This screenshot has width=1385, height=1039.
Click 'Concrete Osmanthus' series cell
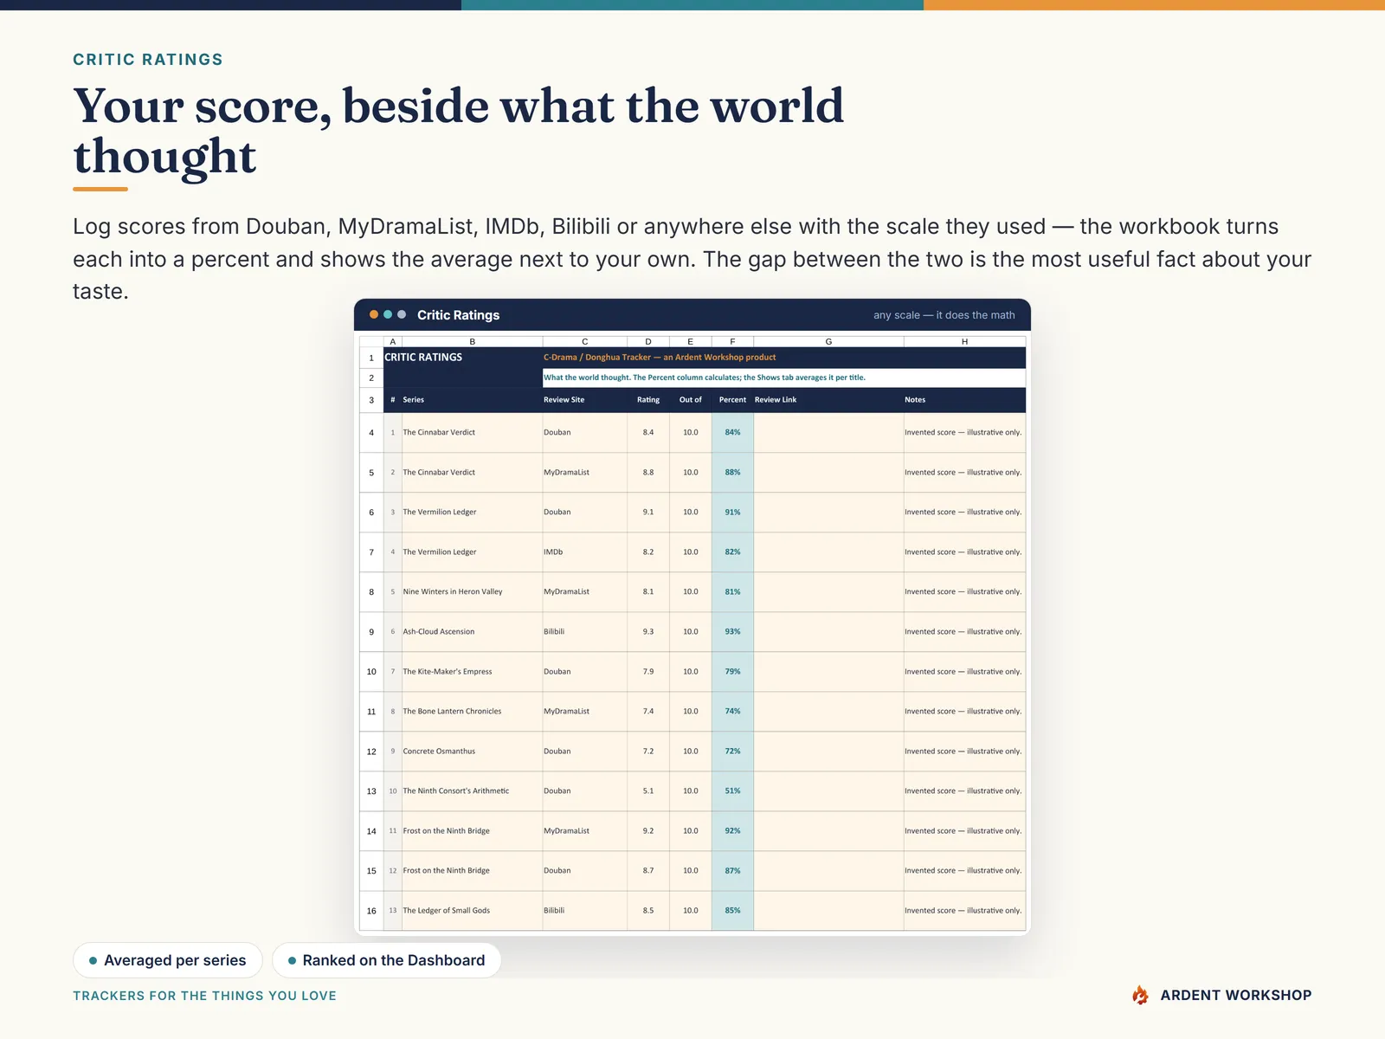point(473,751)
